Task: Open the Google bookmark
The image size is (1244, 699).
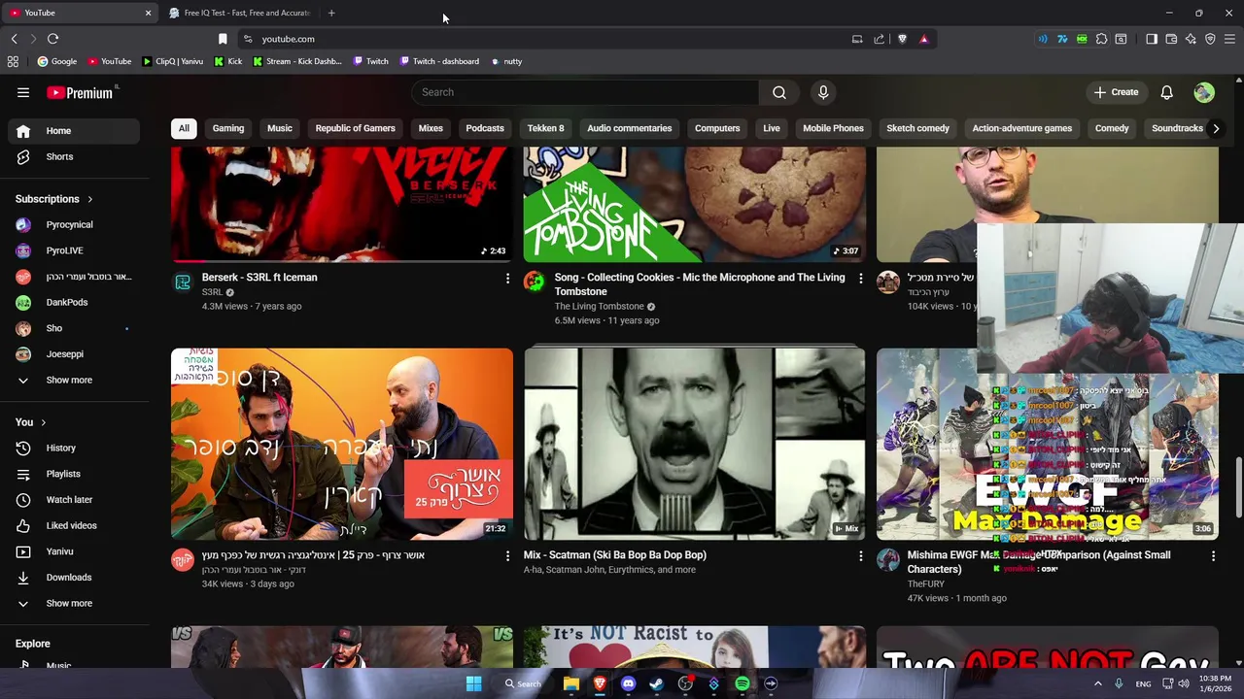Action: coord(57,61)
